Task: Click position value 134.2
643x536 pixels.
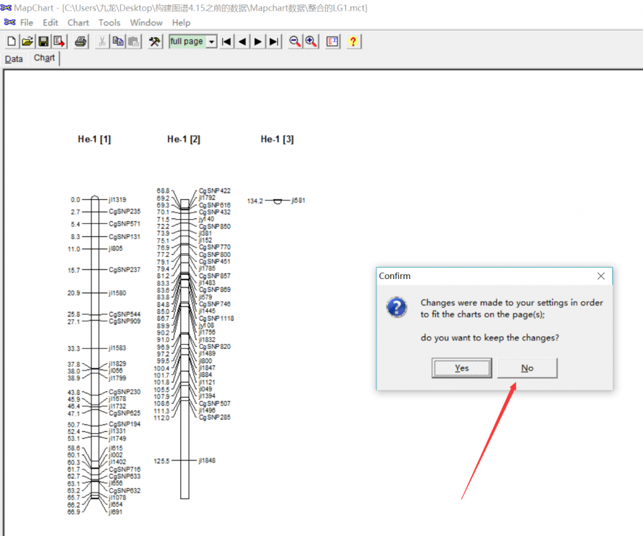Action: point(255,201)
